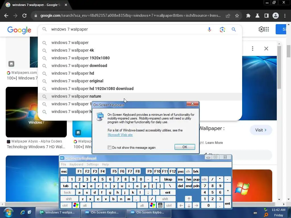Image resolution: width=291 pixels, height=218 pixels.
Task: Choose suggestion windows 7 wallpaper original
Action: pos(140,81)
